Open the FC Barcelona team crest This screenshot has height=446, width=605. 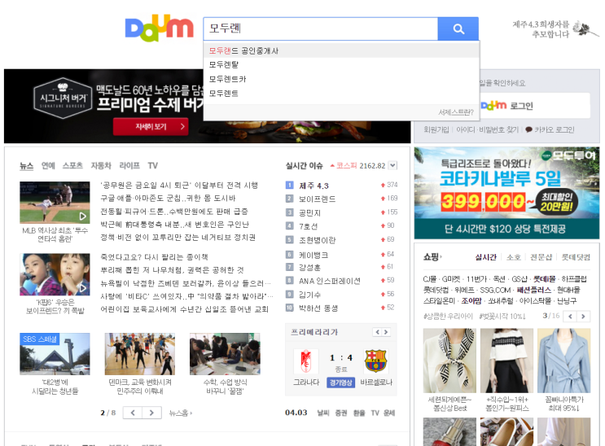coord(375,361)
